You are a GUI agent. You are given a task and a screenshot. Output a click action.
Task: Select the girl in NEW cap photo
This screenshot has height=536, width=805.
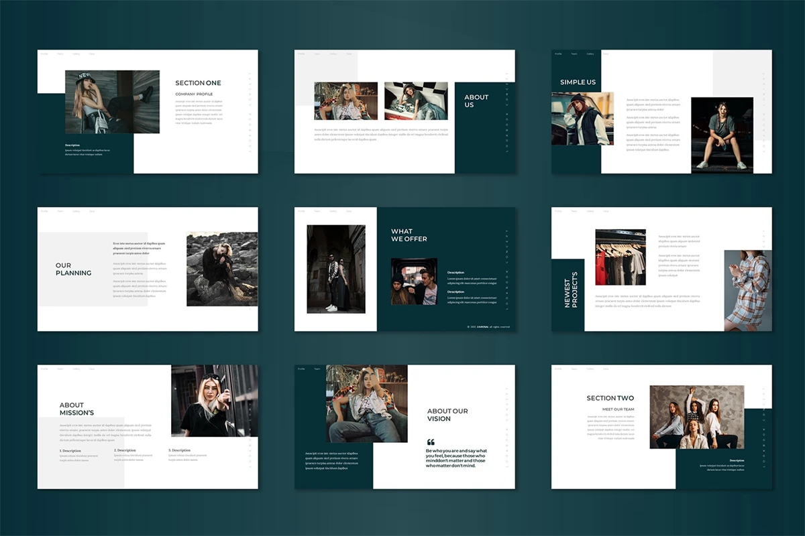[x=112, y=102]
